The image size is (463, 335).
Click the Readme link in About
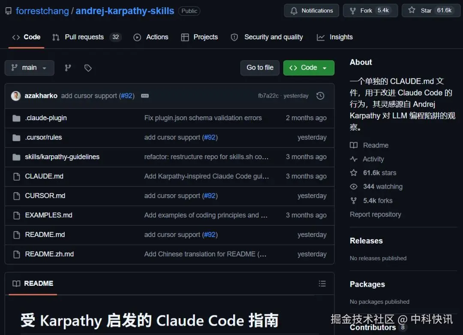[x=376, y=145]
